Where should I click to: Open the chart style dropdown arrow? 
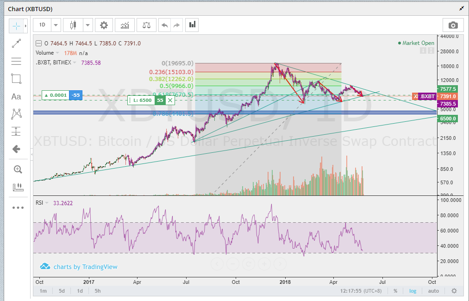[x=88, y=25]
